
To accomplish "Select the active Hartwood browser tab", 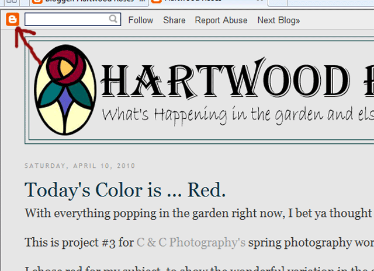I will (209, 2).
